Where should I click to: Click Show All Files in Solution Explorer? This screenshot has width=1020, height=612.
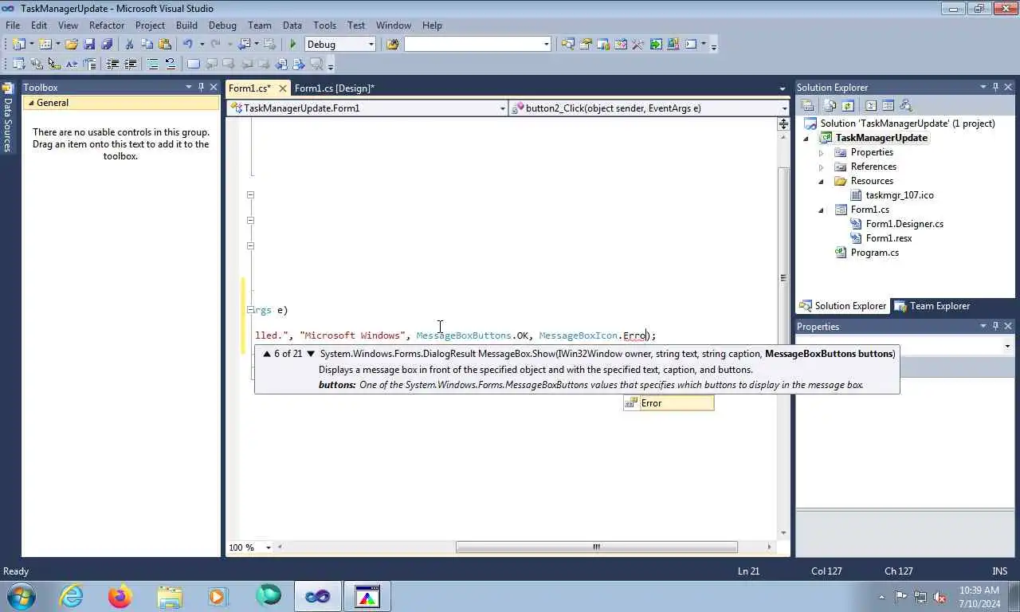coord(830,105)
